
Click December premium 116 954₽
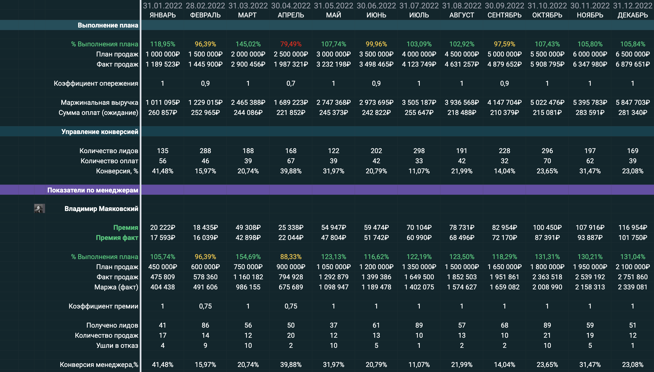pos(632,228)
